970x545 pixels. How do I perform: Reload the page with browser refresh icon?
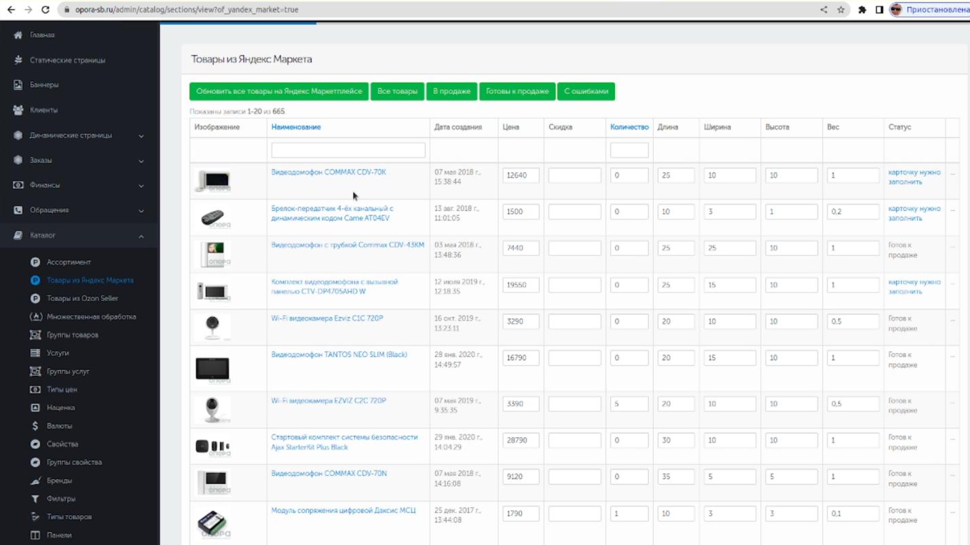[45, 10]
